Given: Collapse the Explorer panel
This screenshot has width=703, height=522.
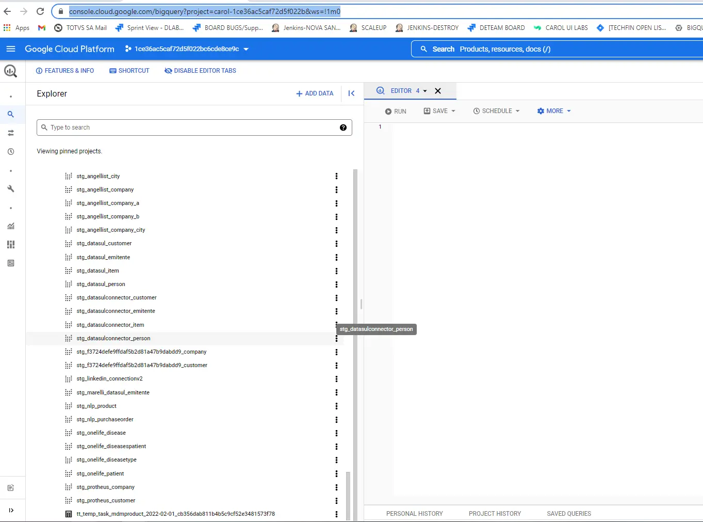Looking at the screenshot, I should pos(351,93).
